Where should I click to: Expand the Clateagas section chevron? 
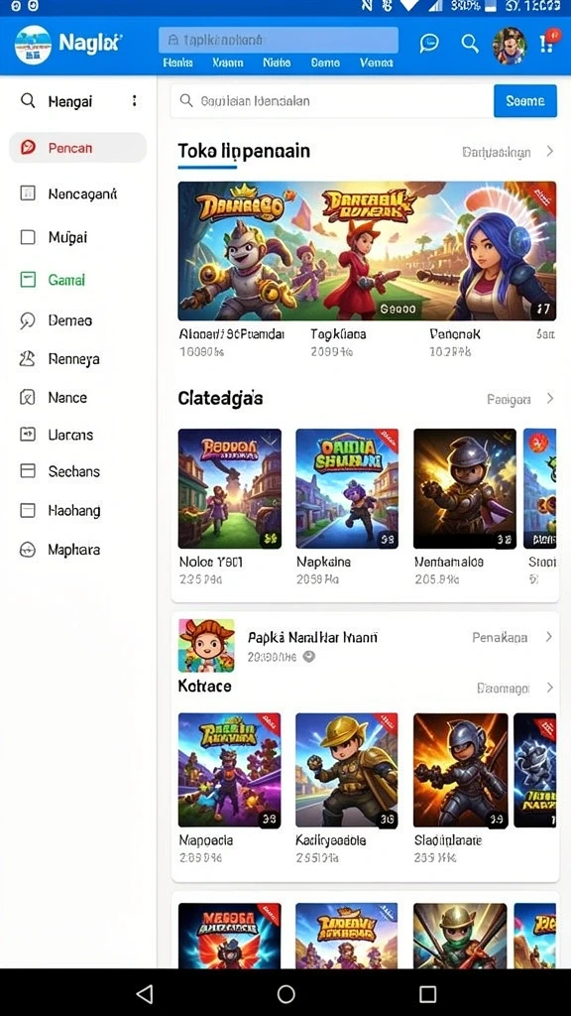point(549,399)
